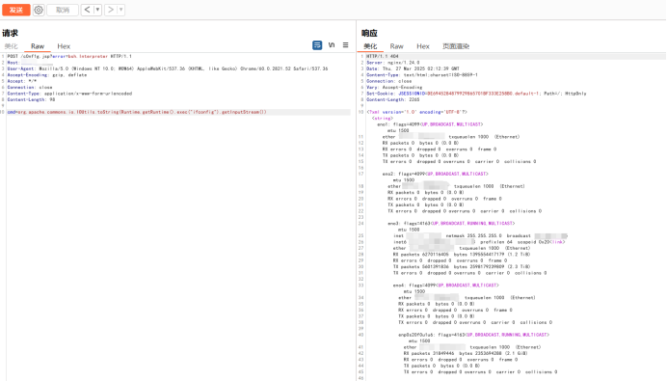Screen dimensions: 667x381
Task: Switch request panel to 美化 tab
Action: (11, 46)
